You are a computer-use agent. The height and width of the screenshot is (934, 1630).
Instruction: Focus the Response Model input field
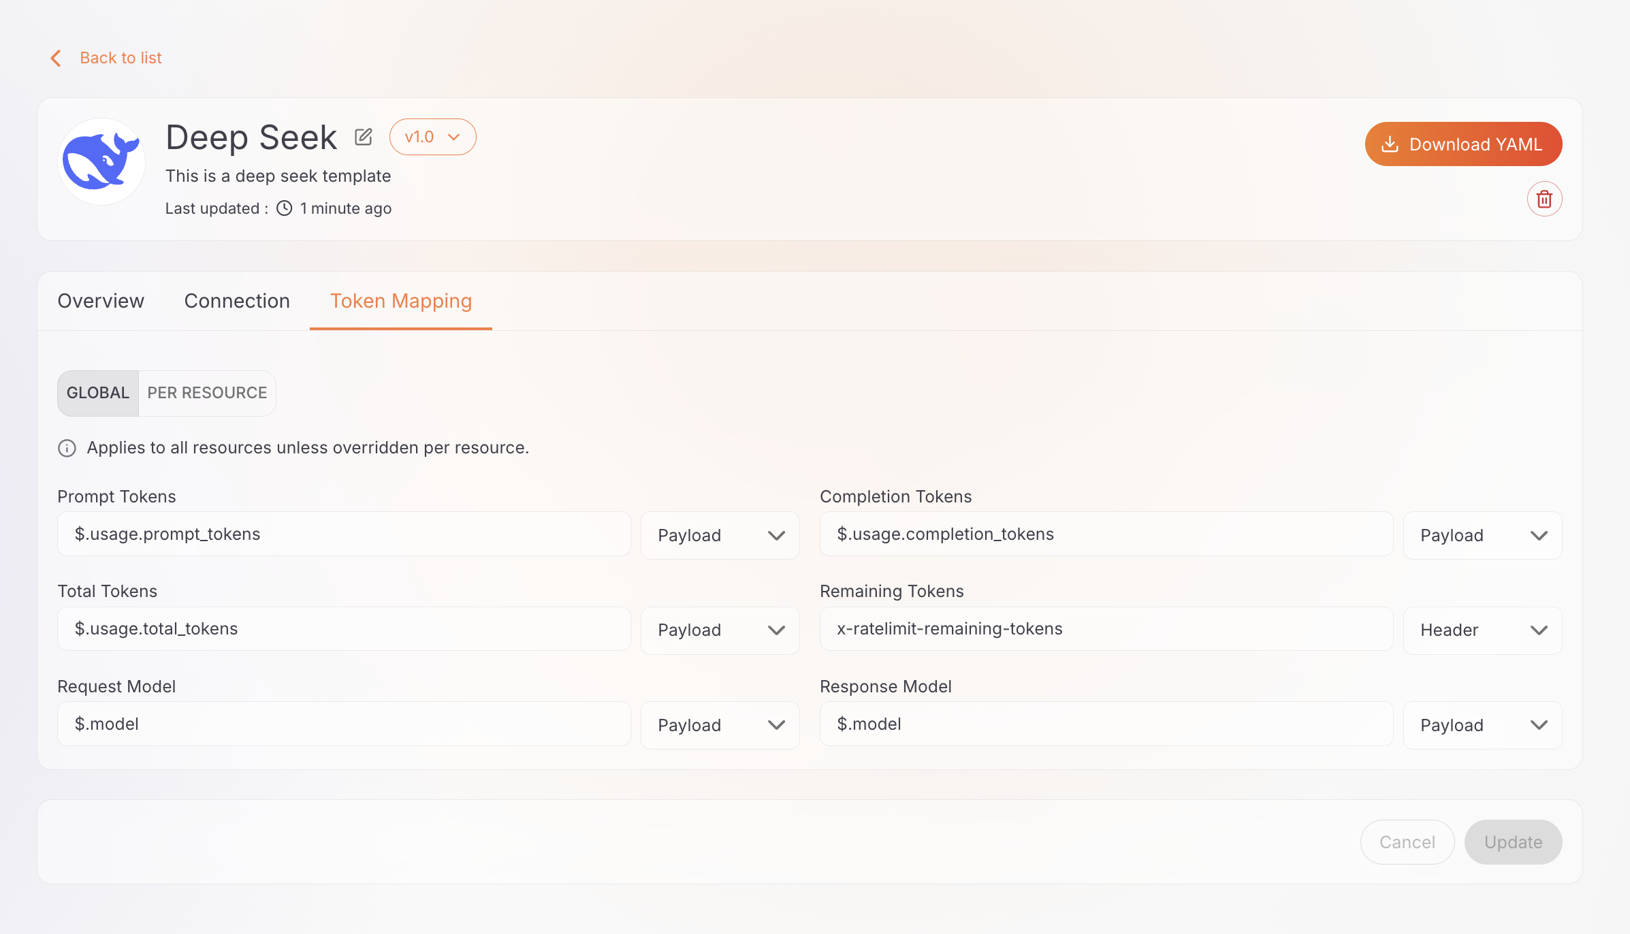coord(1106,724)
